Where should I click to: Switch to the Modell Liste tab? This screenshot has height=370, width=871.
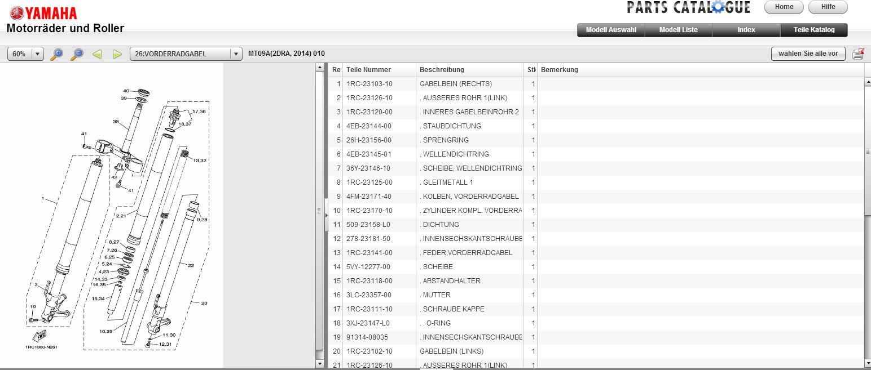679,30
